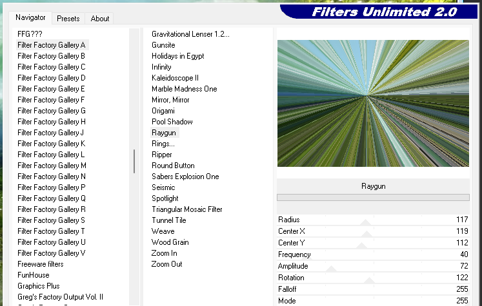The width and height of the screenshot is (482, 306).
Task: Choose the Rings... filter
Action: pyautogui.click(x=163, y=144)
